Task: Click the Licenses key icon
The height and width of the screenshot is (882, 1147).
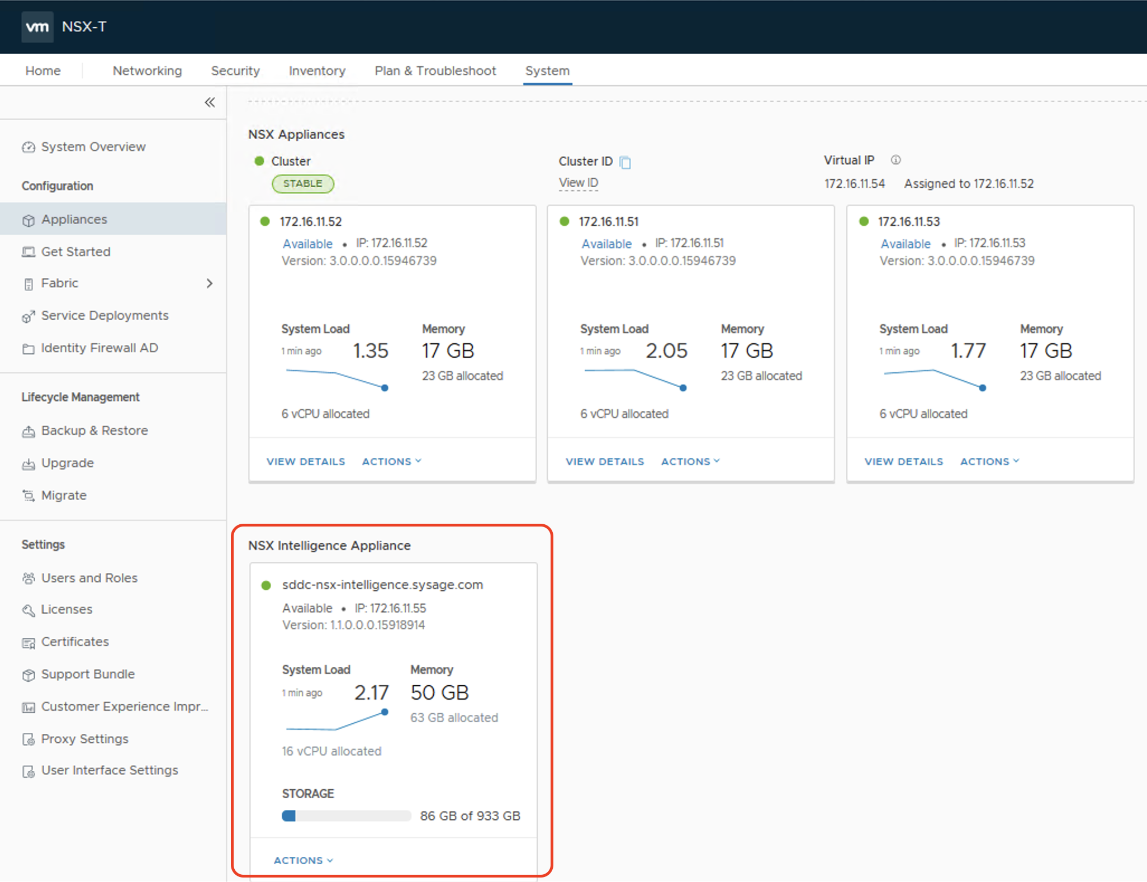Action: pos(29,610)
